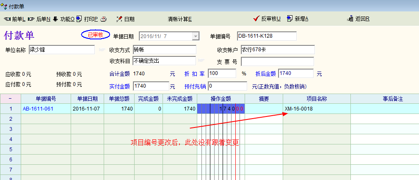Click the 实付金额 blue label

(x=119, y=86)
